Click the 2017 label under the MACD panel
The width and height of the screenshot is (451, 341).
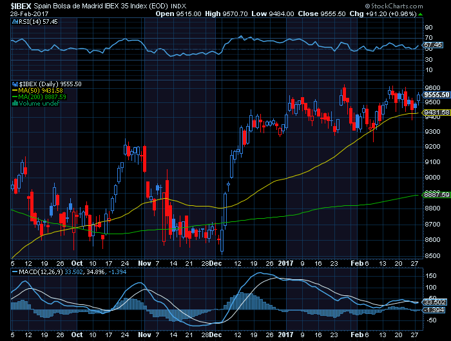click(x=285, y=335)
